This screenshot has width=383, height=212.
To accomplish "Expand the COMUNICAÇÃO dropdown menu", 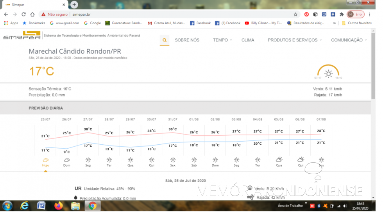I will 349,40.
